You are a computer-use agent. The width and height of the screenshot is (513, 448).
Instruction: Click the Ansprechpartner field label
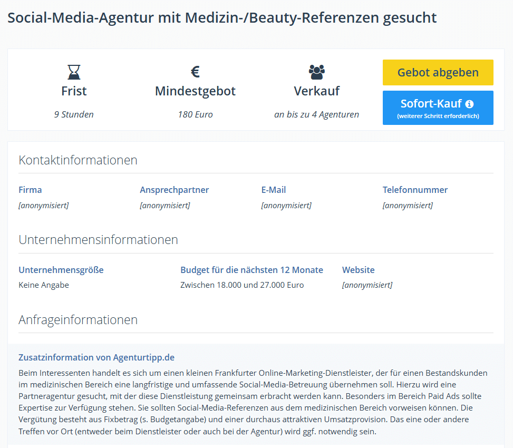[175, 190]
